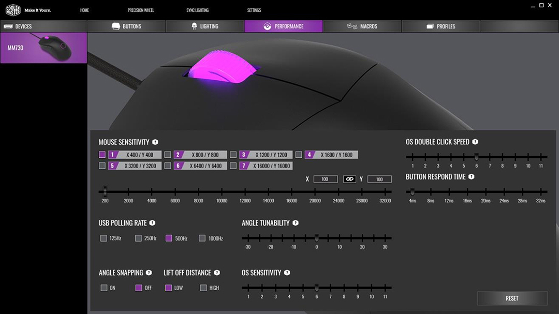Click Lift Off Distance help icon
559x314 pixels.
[x=217, y=273]
